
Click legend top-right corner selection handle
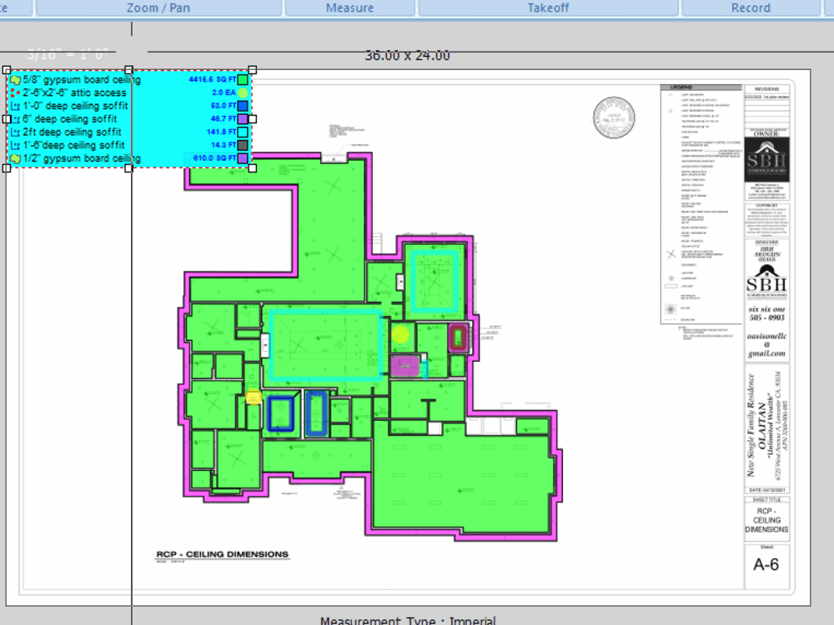coord(253,70)
